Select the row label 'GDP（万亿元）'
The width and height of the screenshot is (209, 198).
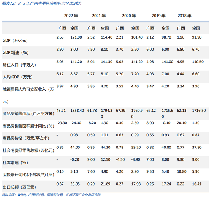point(15,41)
